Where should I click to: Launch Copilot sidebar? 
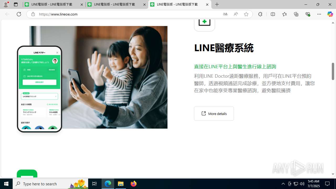(330, 14)
